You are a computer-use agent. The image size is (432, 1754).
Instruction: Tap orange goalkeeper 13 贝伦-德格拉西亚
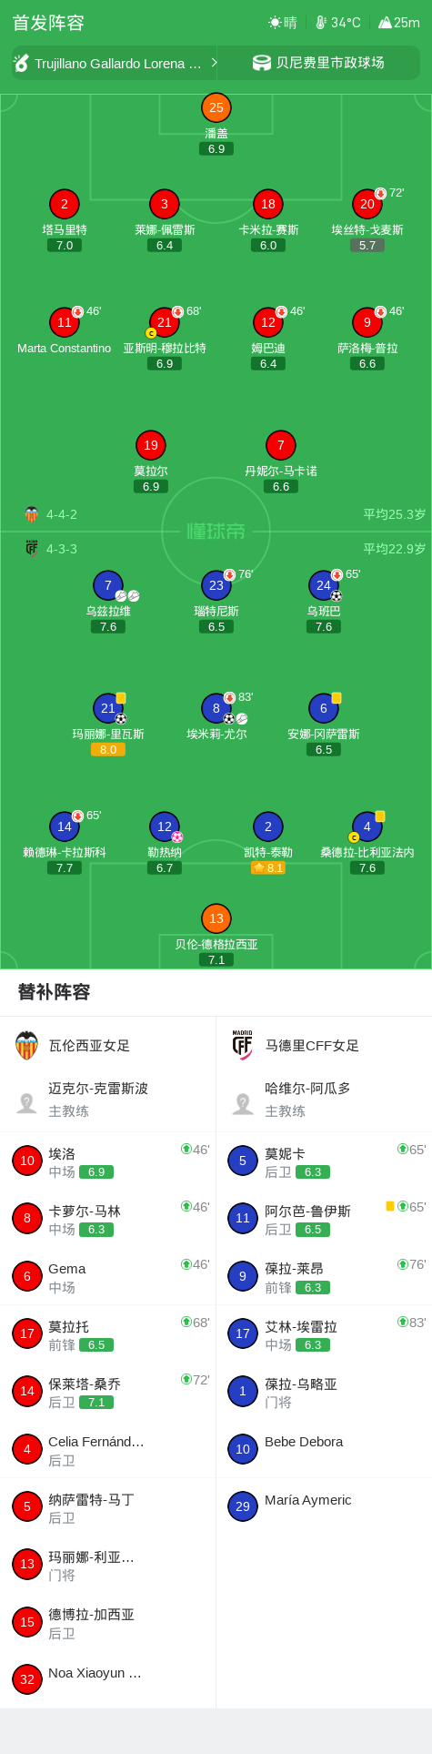tap(216, 918)
